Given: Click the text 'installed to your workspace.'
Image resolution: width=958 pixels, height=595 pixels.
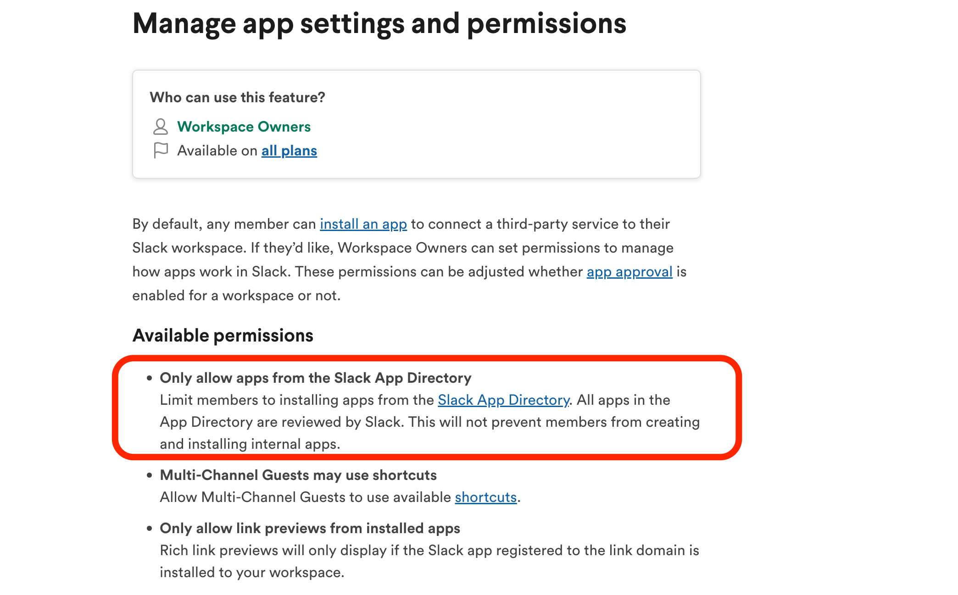Looking at the screenshot, I should [252, 573].
